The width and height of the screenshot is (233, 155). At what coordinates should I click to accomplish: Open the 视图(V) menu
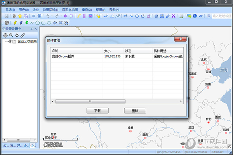[101, 10]
